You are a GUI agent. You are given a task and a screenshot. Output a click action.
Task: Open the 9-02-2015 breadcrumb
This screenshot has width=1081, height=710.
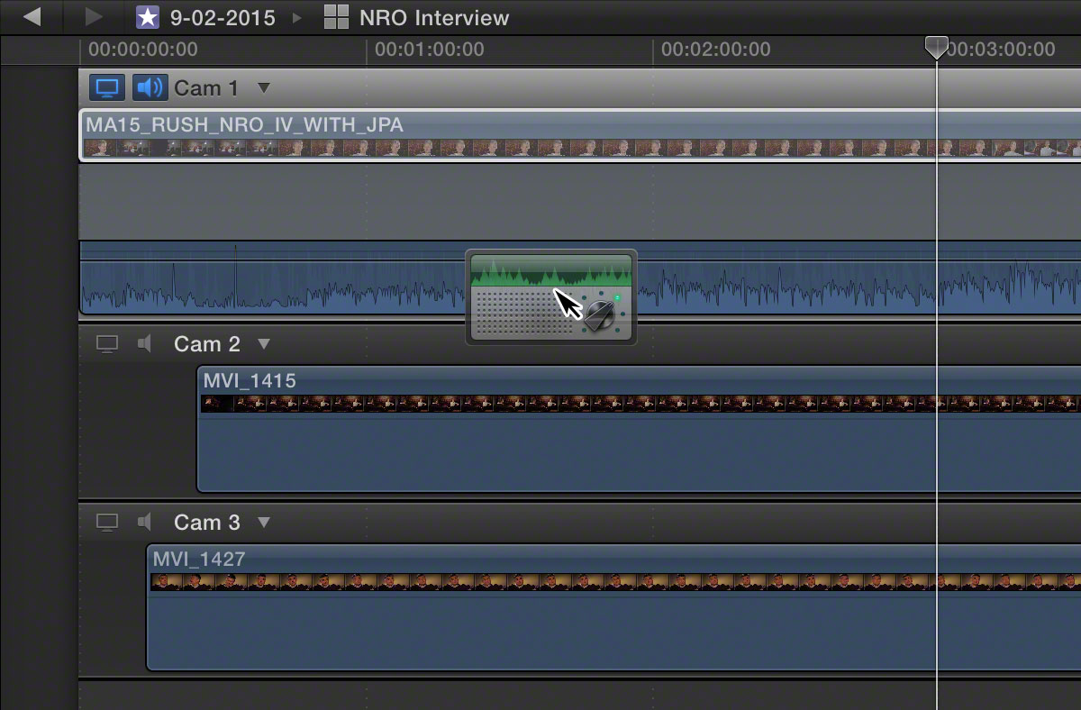click(x=223, y=17)
